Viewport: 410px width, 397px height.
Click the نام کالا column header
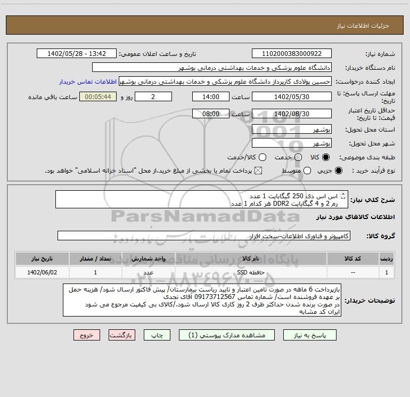click(251, 258)
